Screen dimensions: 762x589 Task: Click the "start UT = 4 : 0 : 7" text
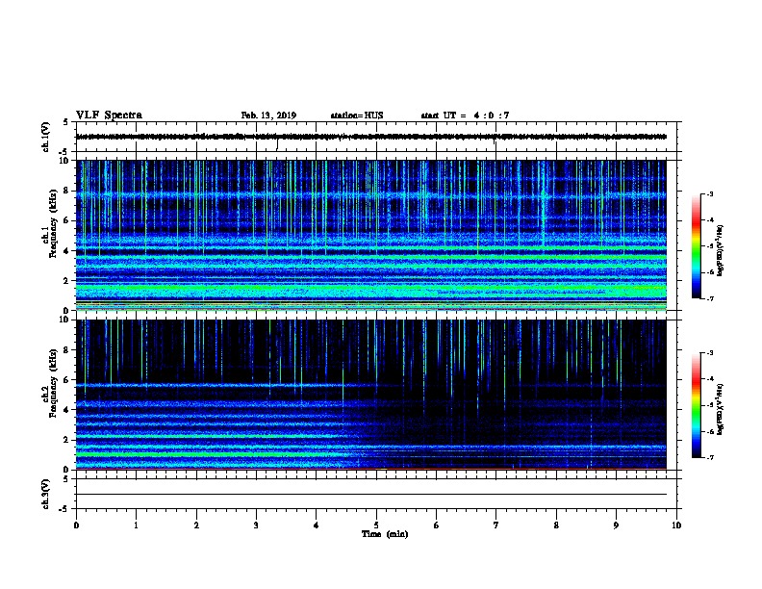coord(465,115)
